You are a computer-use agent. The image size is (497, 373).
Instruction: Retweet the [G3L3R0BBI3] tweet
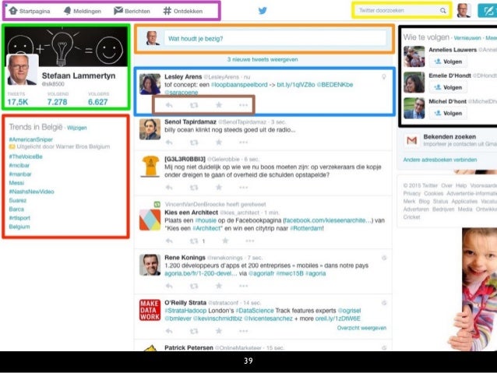pos(194,188)
